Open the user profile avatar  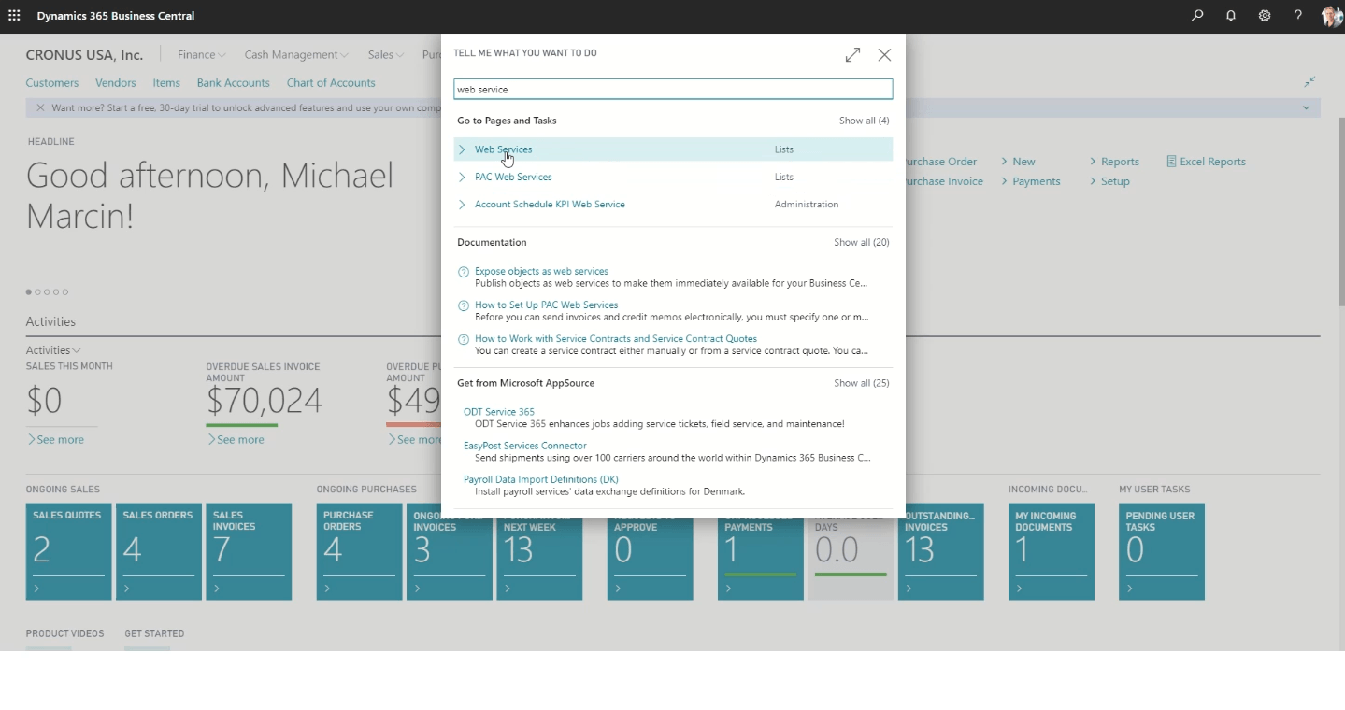pyautogui.click(x=1332, y=16)
